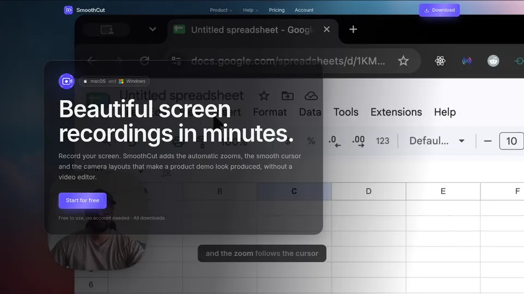The height and width of the screenshot is (294, 524).
Task: Select column E header
Action: pyautogui.click(x=443, y=191)
